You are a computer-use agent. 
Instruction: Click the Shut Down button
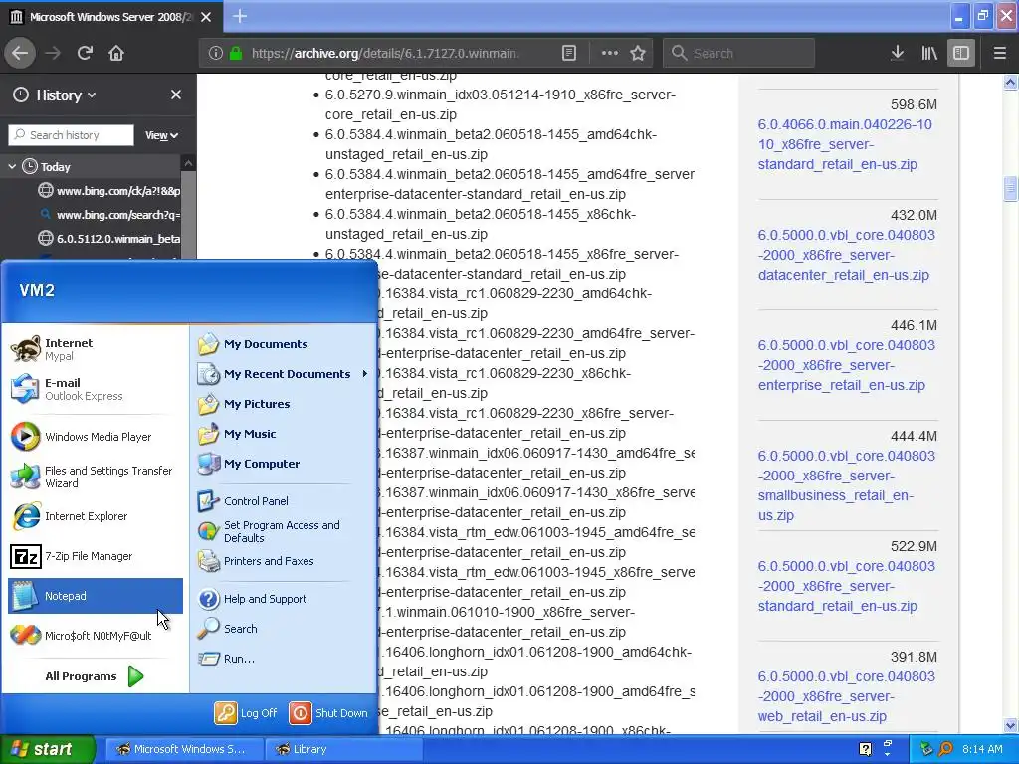[328, 713]
